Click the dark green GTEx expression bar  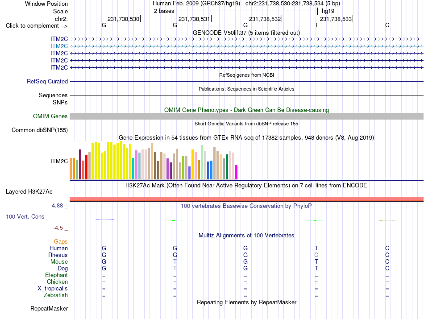coord(227,167)
